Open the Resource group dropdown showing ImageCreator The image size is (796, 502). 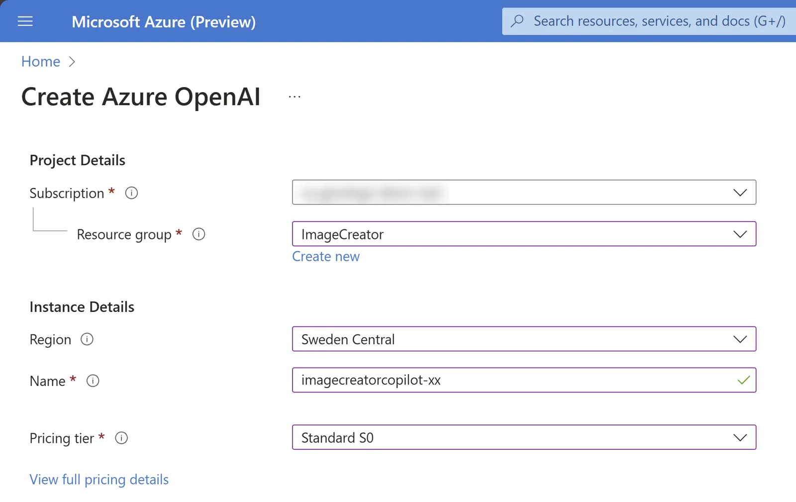tap(524, 234)
